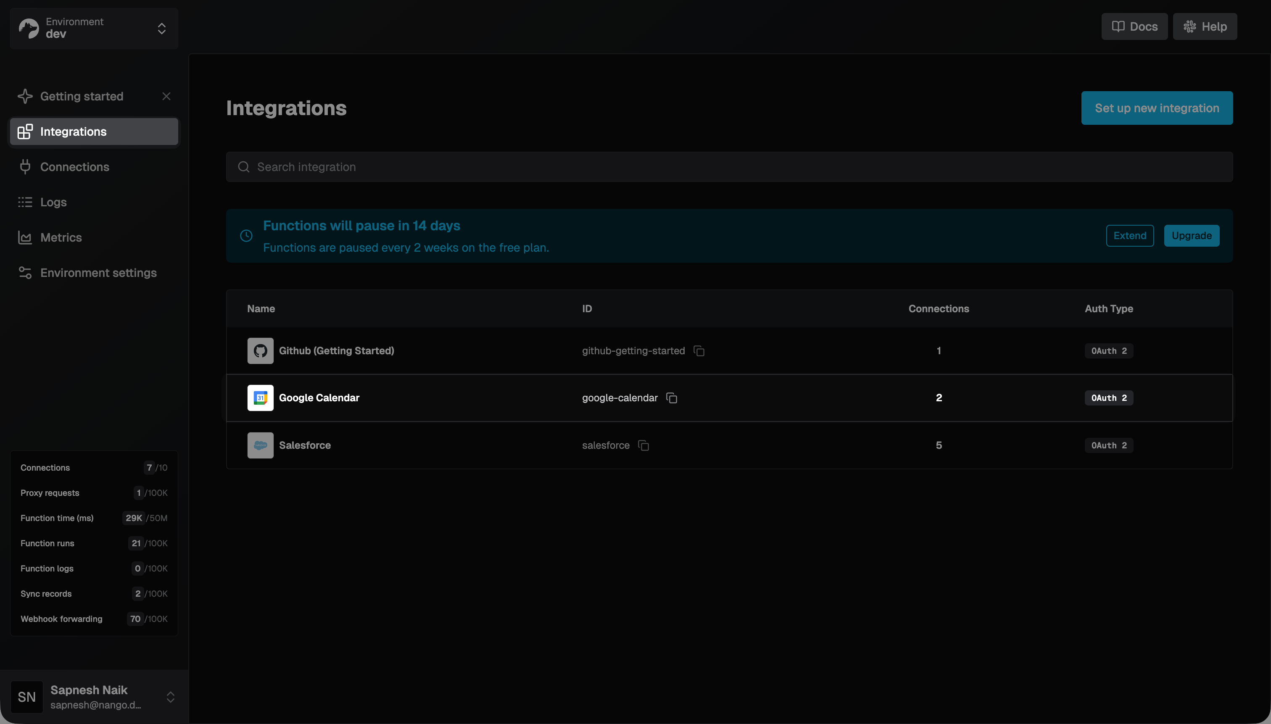Open the Docs link
1271x724 pixels.
click(1134, 26)
